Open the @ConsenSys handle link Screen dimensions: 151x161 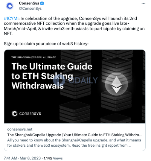point(30,9)
